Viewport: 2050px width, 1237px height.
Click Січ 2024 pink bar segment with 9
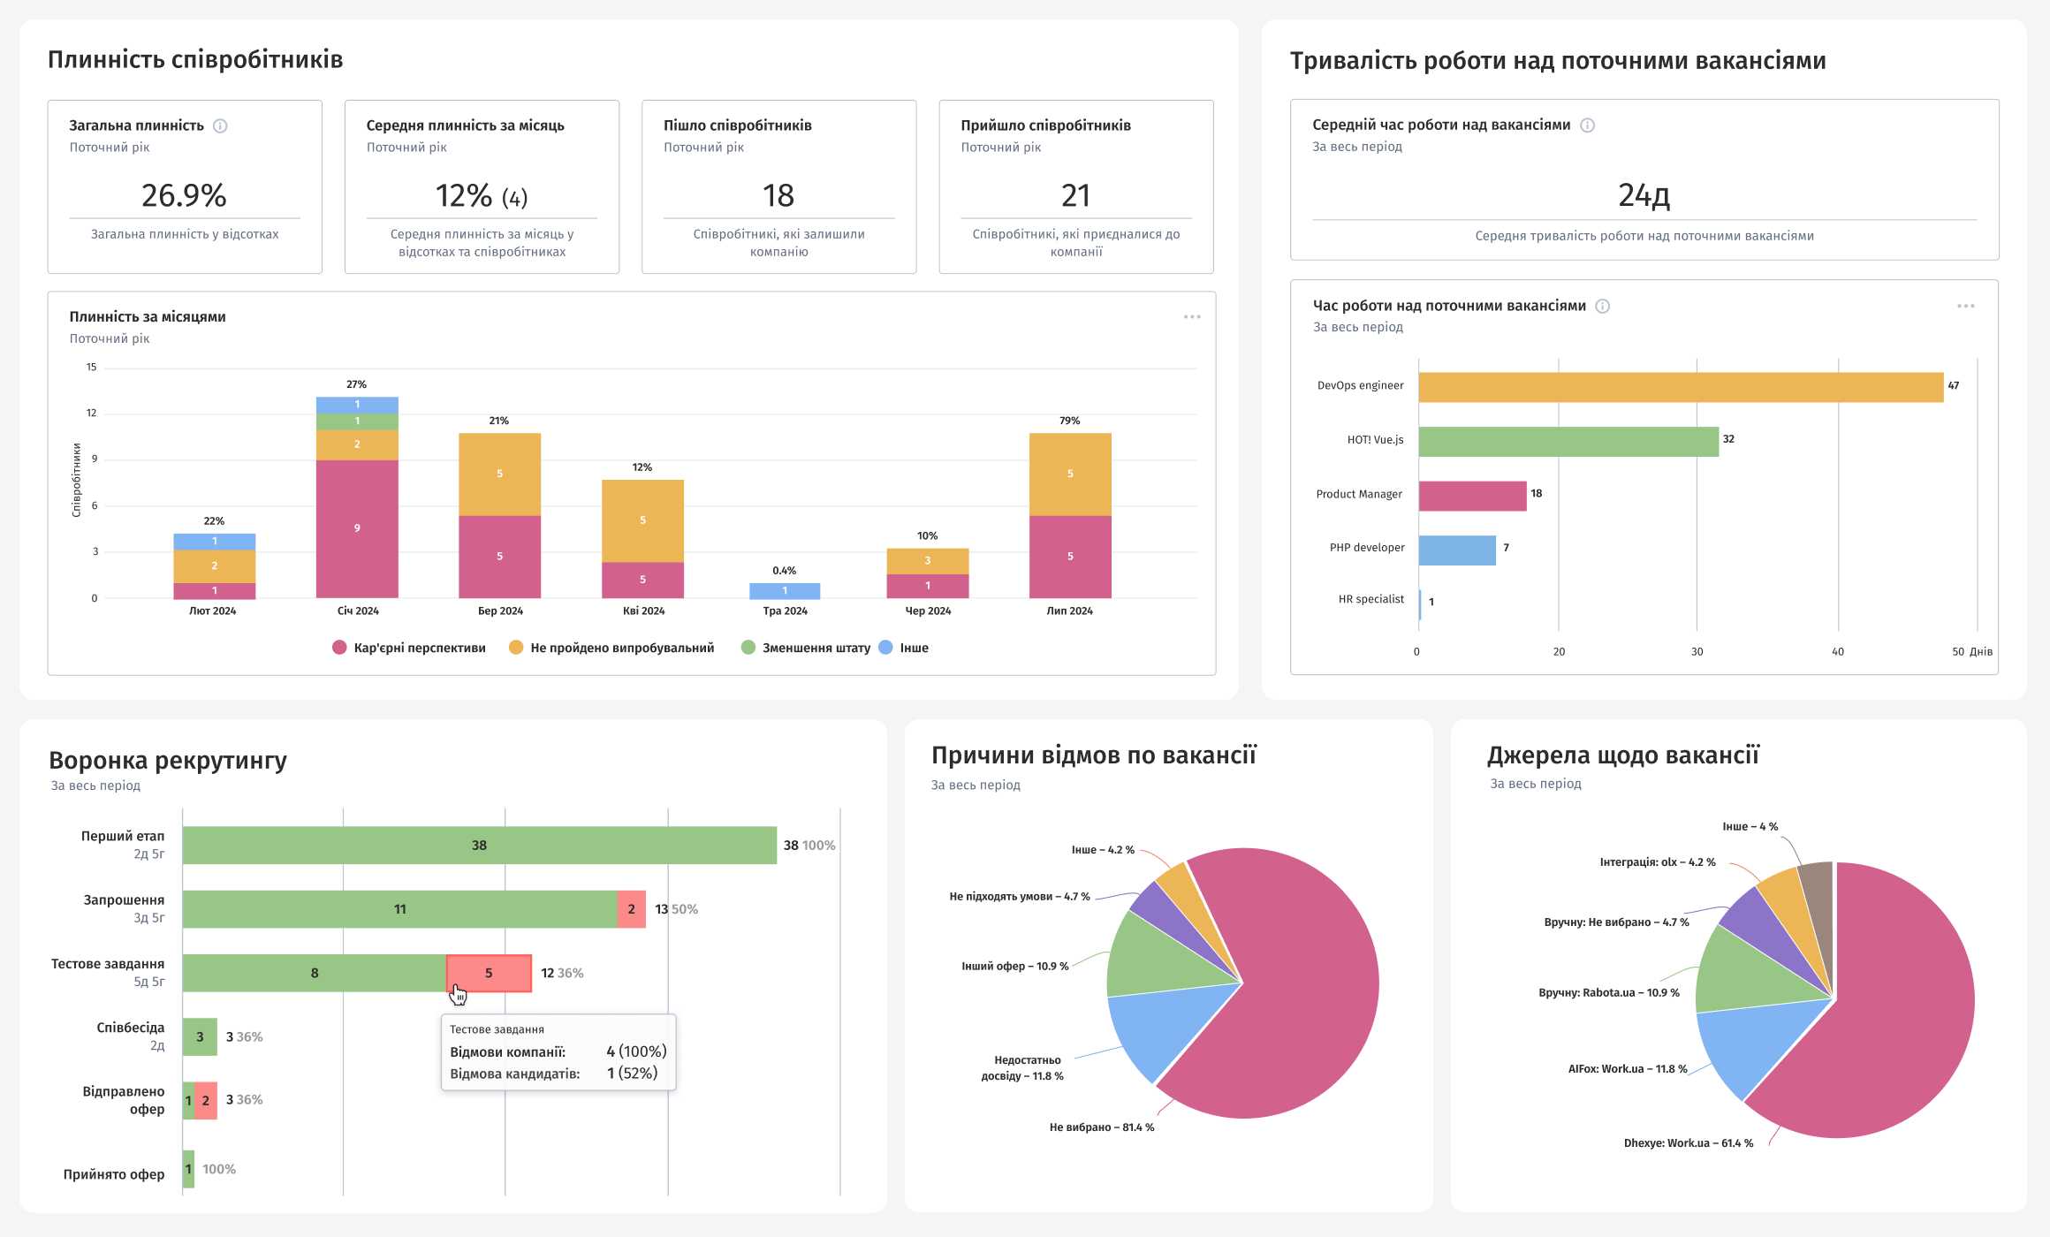[357, 528]
